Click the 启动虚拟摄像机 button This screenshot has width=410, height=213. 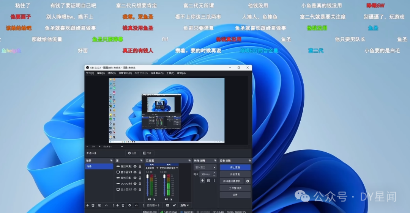pos(232,181)
